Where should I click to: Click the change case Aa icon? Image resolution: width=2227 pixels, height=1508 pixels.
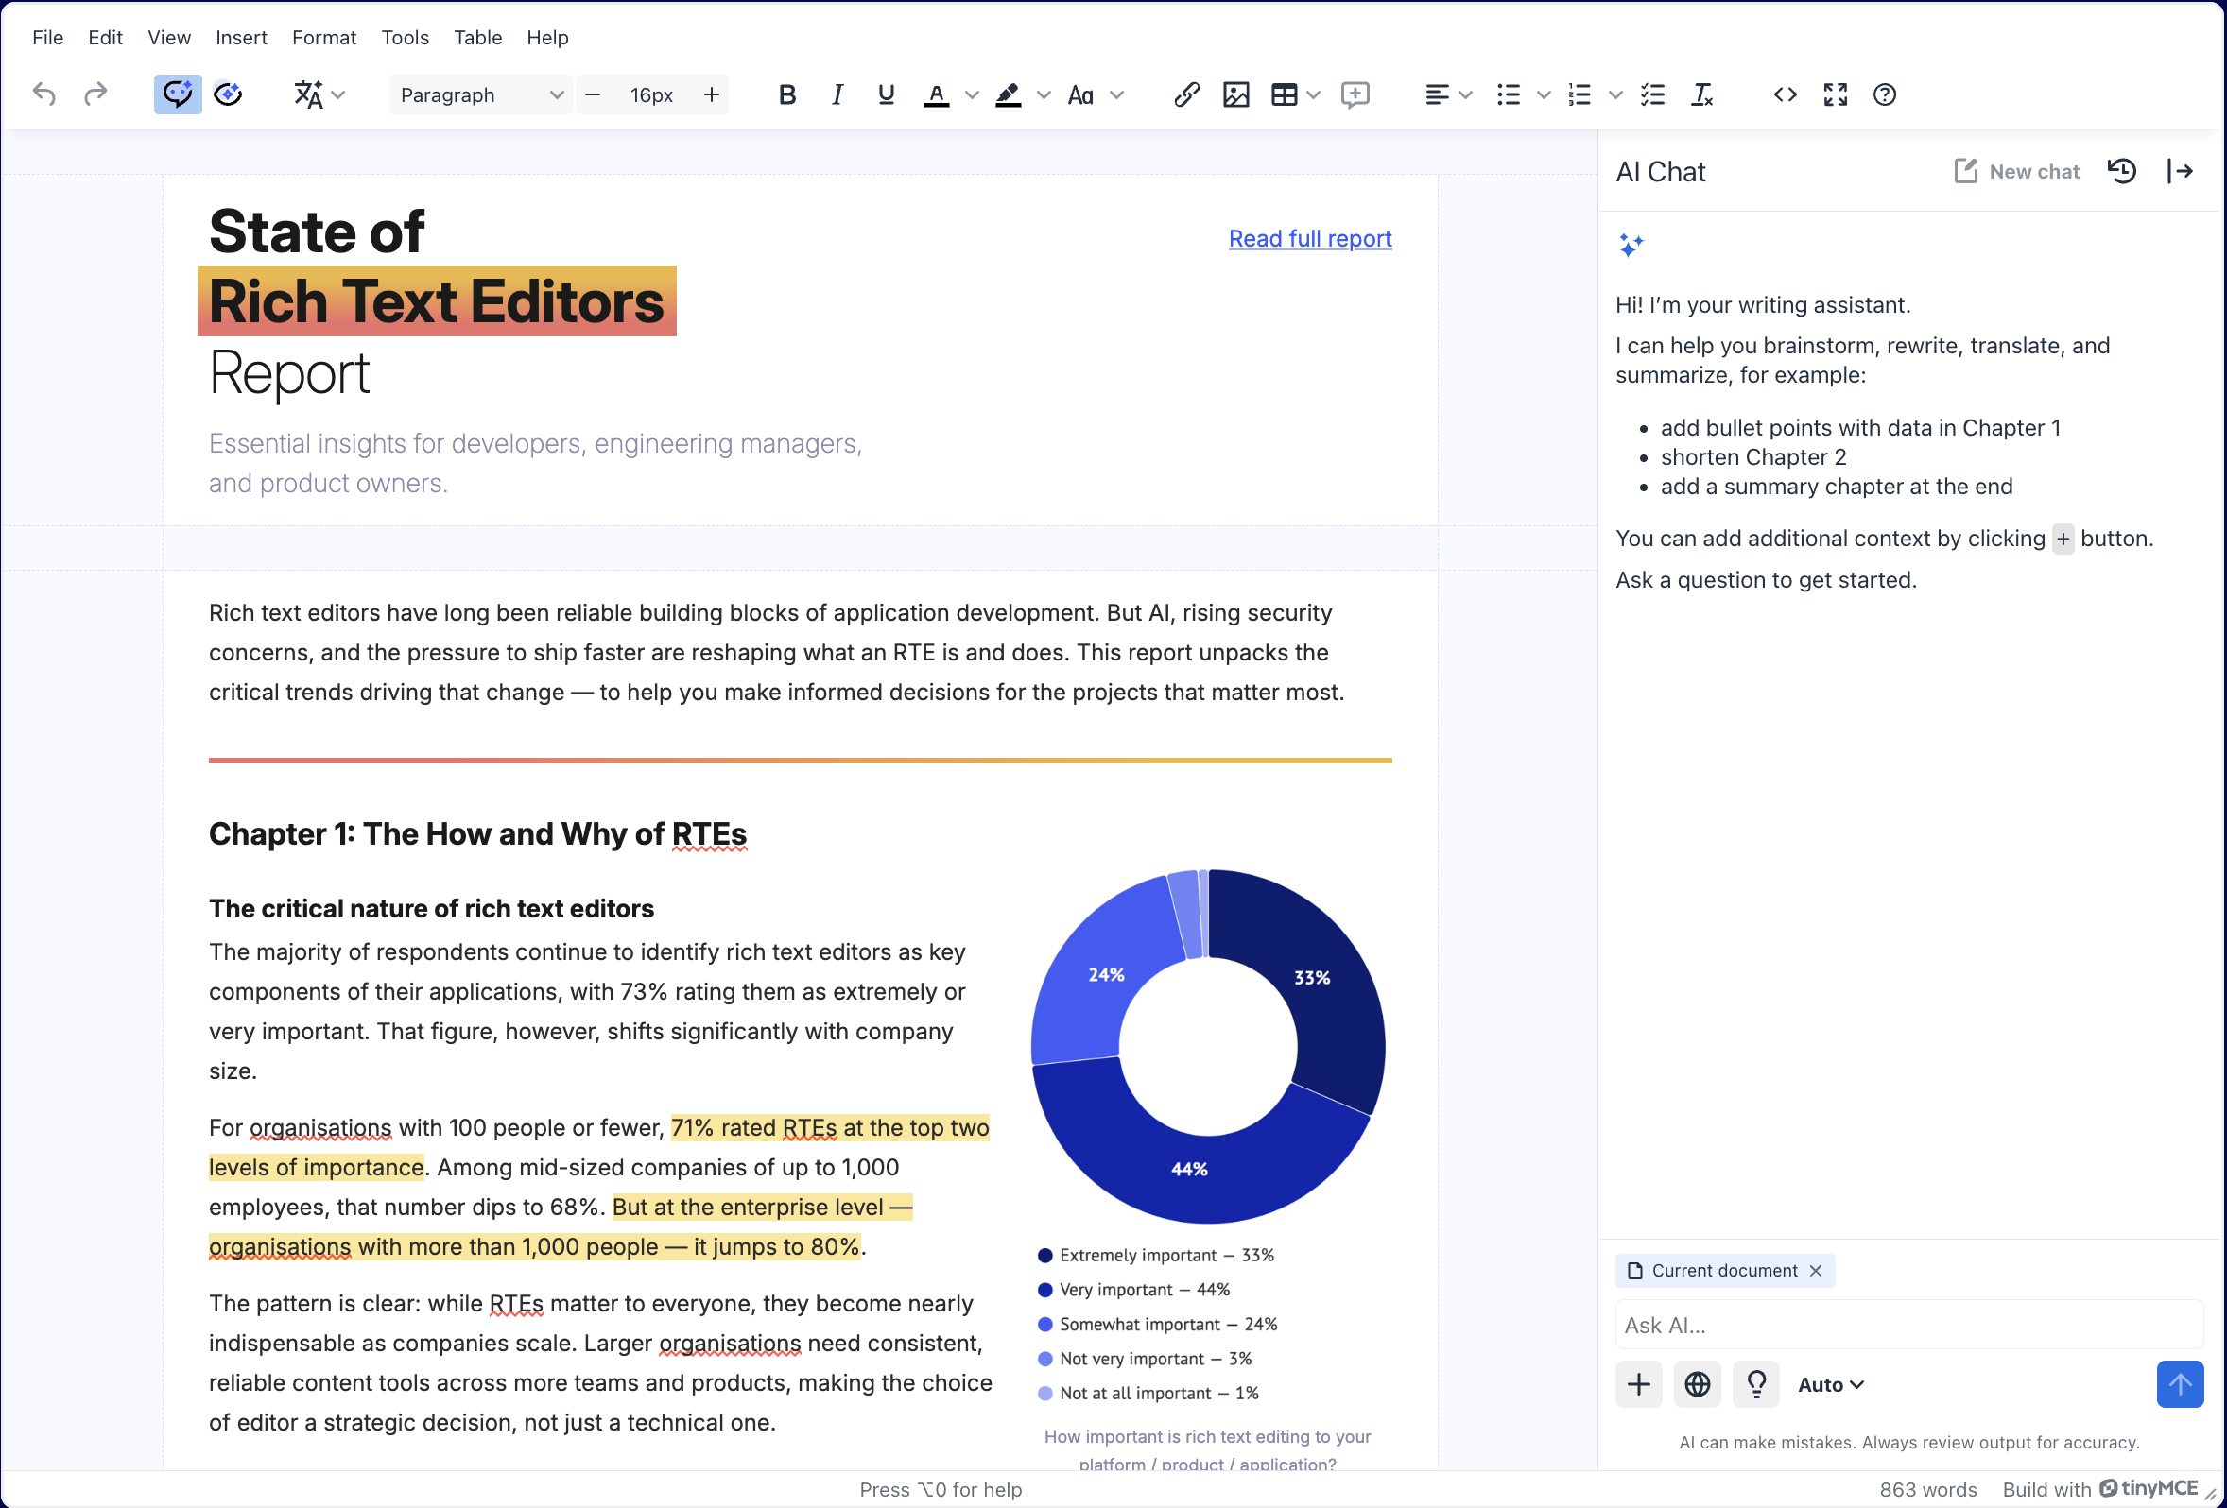(x=1081, y=94)
